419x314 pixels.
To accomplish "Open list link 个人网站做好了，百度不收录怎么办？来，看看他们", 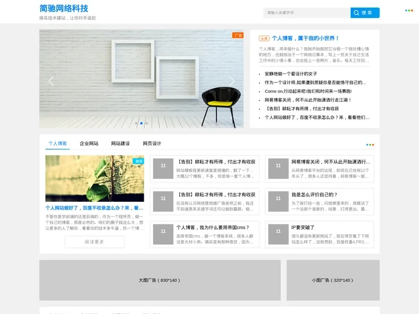I will pos(317,117).
